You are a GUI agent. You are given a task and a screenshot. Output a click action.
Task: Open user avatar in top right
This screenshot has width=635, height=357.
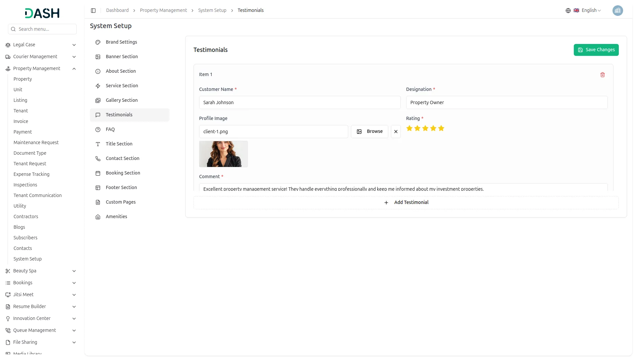click(617, 11)
